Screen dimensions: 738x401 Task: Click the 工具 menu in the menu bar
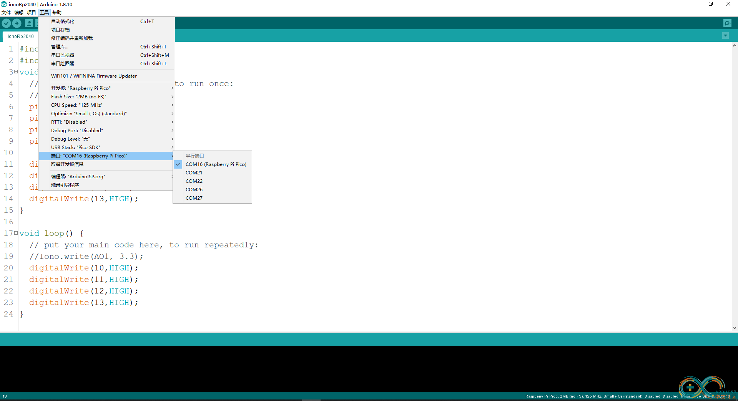click(44, 12)
